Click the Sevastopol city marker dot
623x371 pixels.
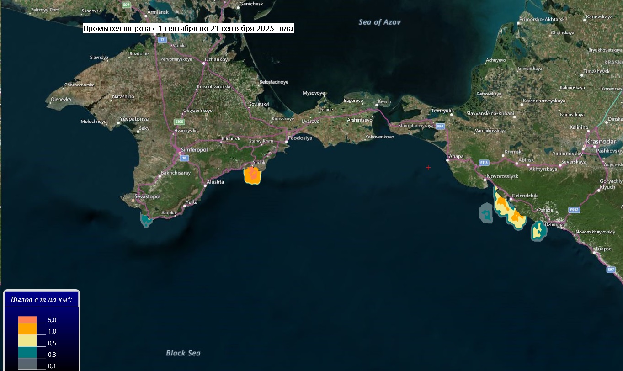(x=133, y=201)
